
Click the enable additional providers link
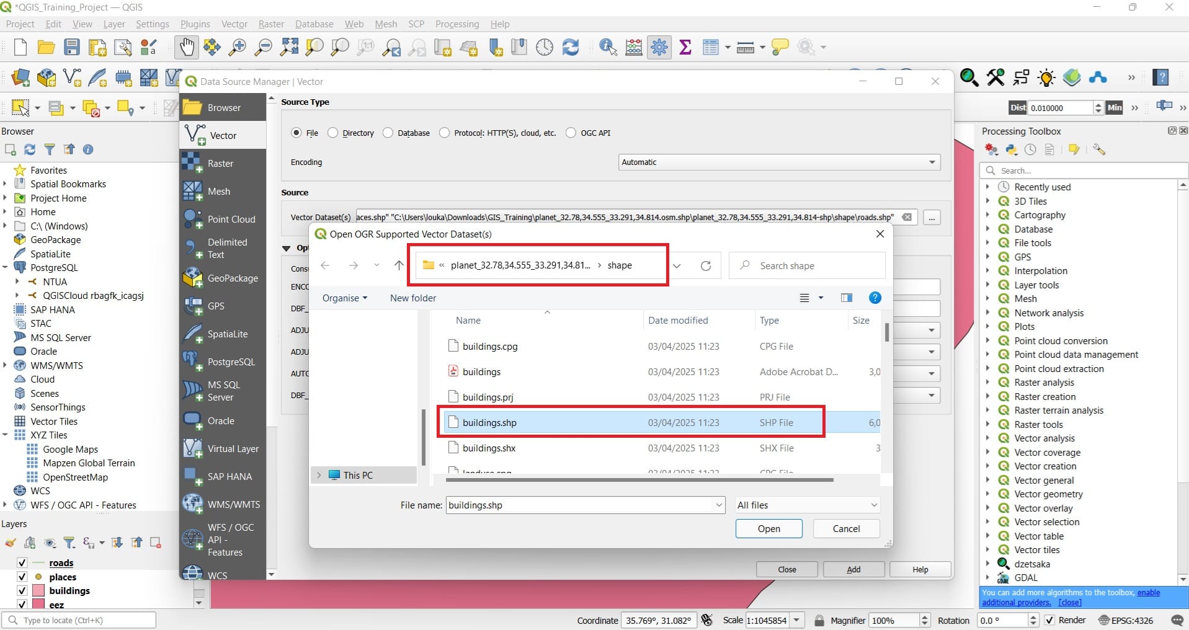tap(1149, 592)
